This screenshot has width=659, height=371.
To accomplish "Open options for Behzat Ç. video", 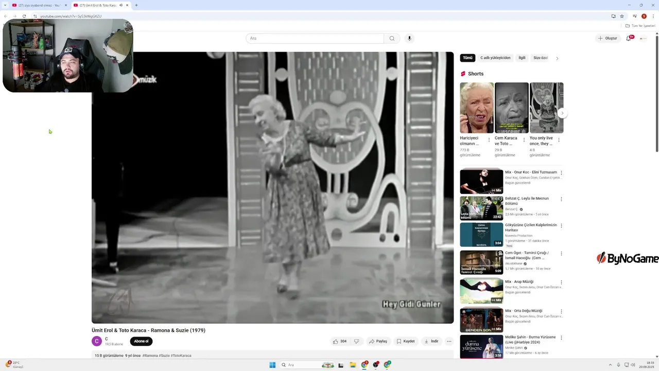I will tap(561, 199).
